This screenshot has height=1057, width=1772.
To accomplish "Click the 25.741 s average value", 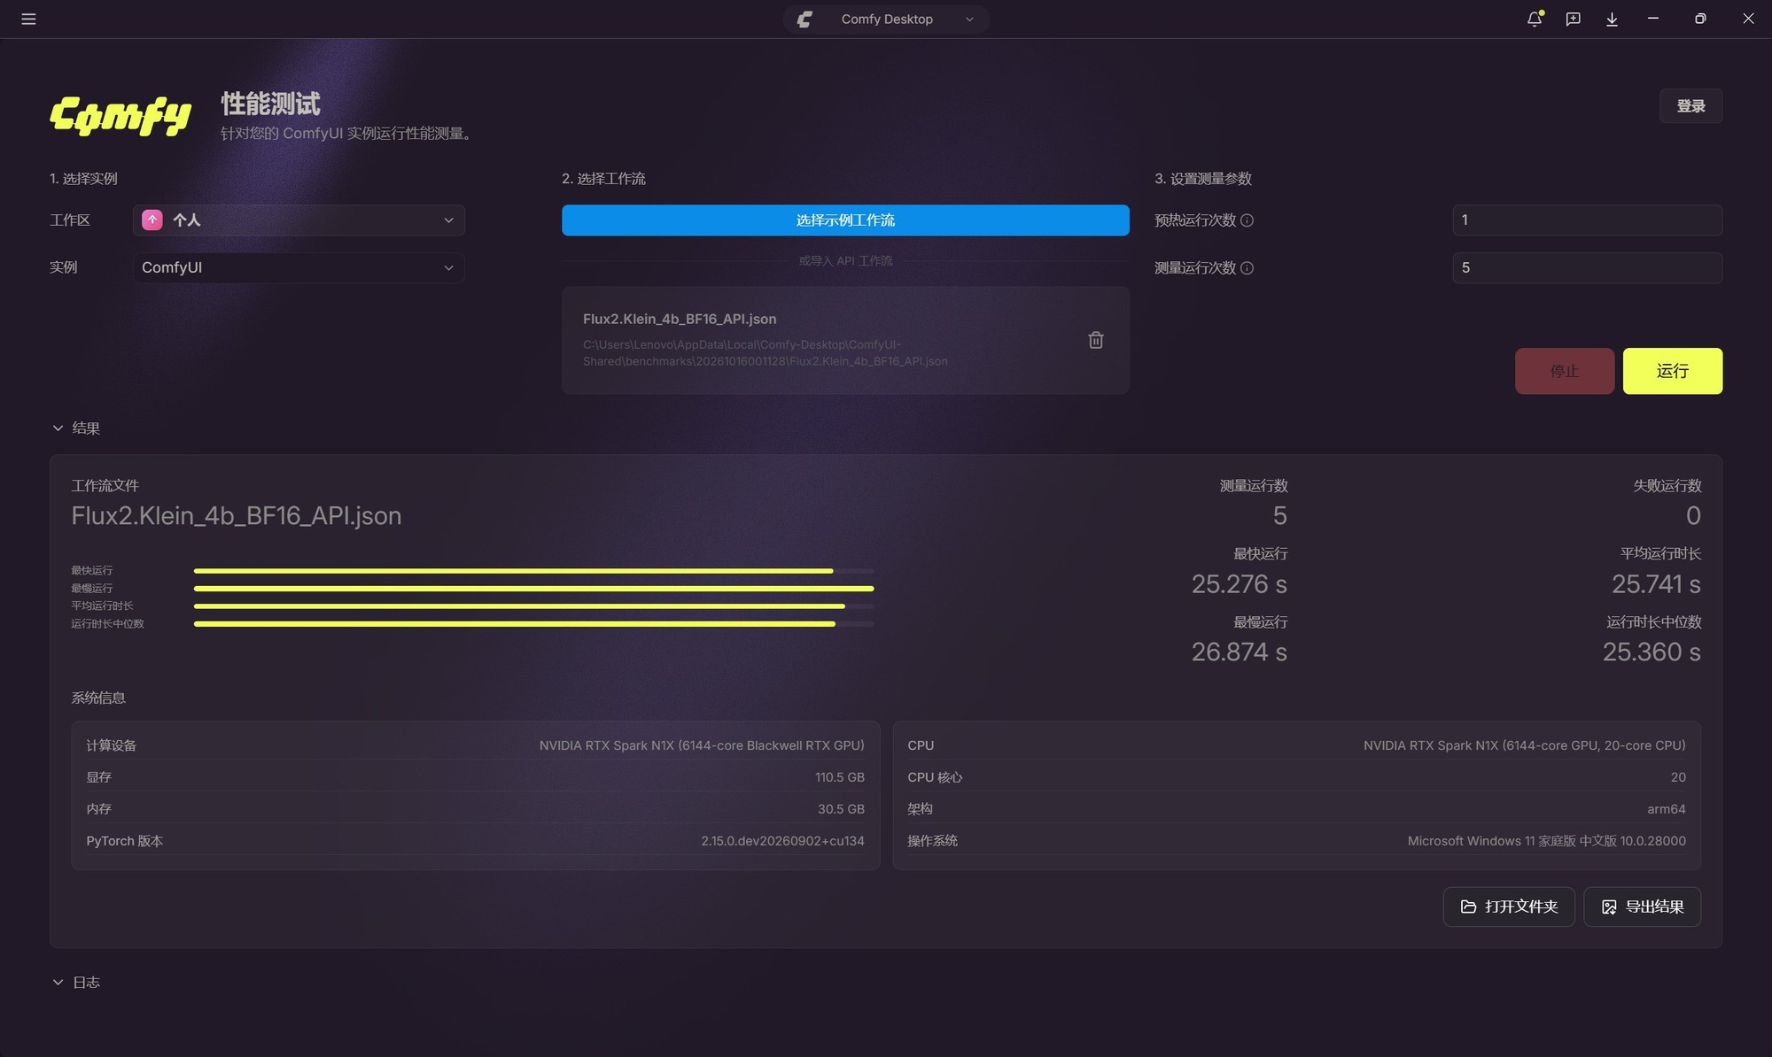I will click(1656, 584).
